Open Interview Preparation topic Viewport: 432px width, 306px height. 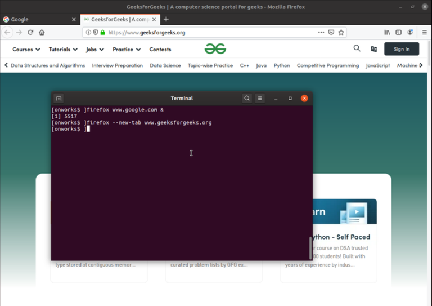click(x=118, y=65)
